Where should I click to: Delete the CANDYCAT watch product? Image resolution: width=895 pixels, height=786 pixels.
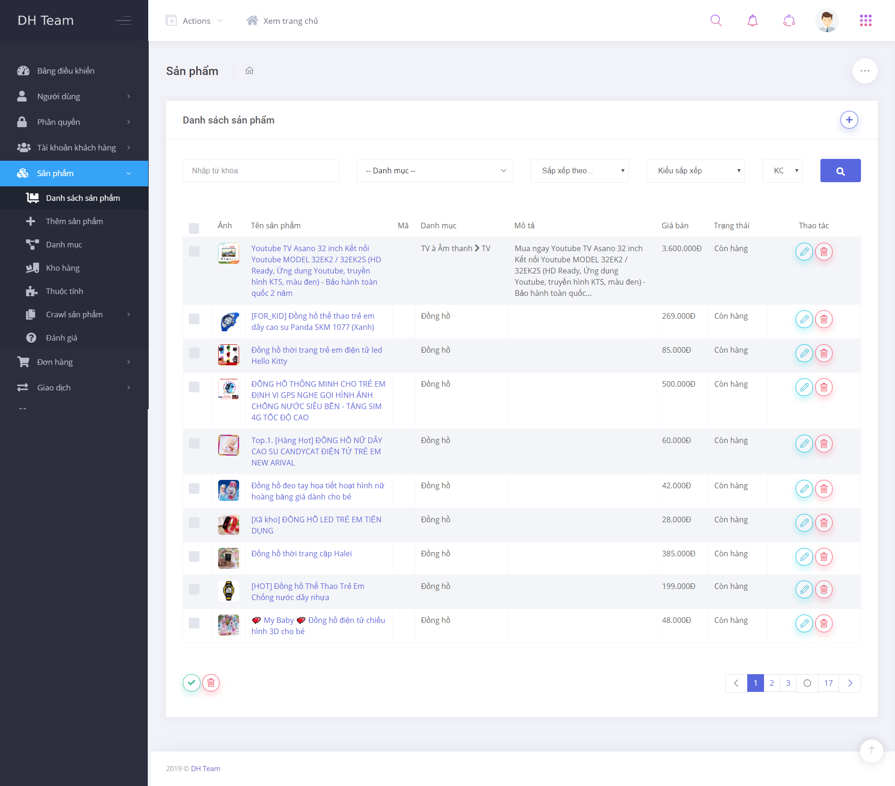tap(824, 444)
